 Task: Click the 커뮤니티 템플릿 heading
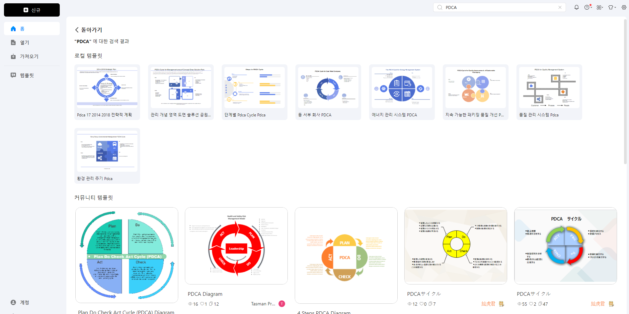pyautogui.click(x=94, y=198)
